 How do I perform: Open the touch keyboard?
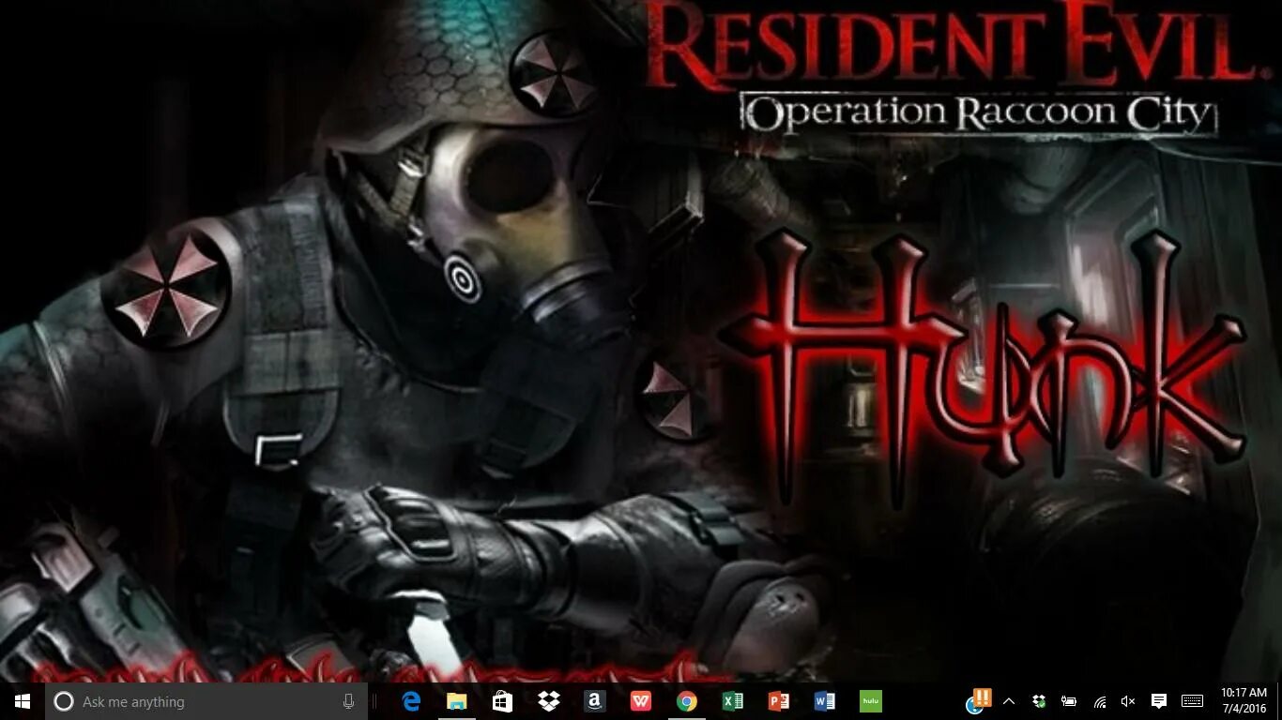tap(1192, 701)
